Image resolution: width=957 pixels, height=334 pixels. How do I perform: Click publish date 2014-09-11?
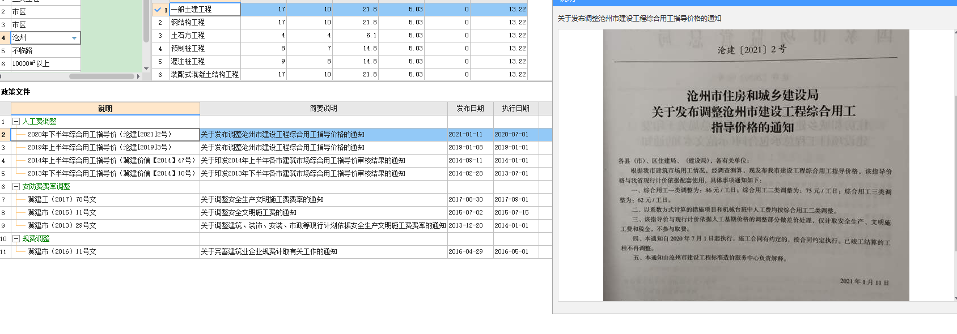click(465, 160)
